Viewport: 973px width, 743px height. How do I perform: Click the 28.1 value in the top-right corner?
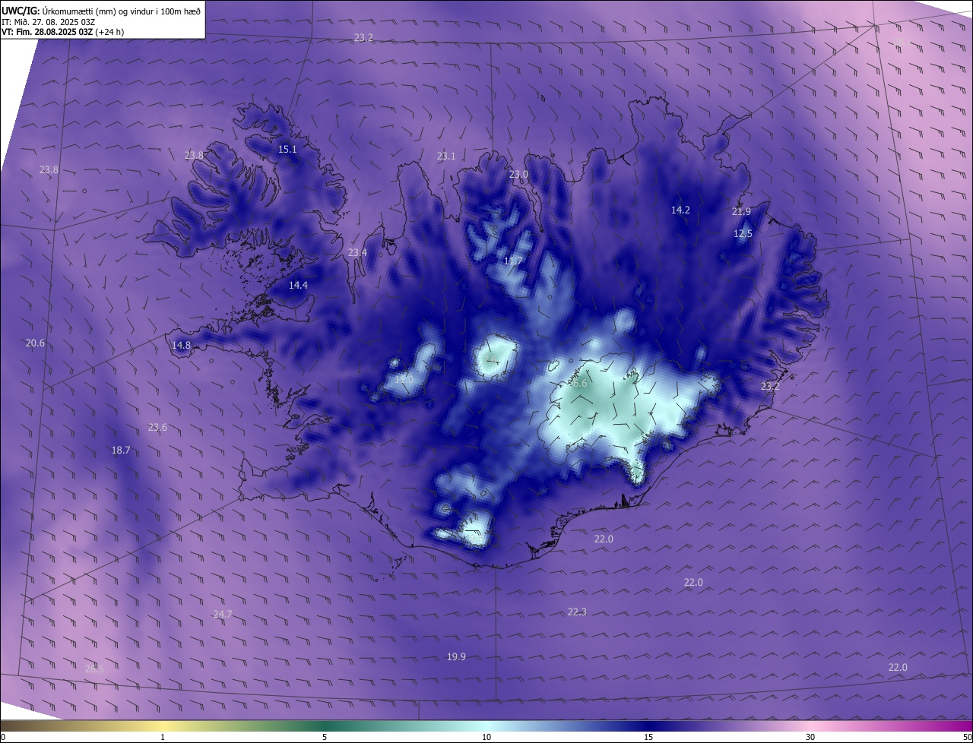coord(902,43)
